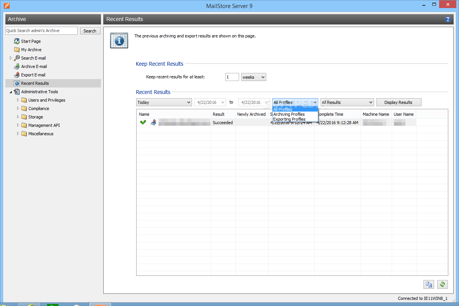This screenshot has width=459, height=306.
Task: Click the Storage folder icon
Action: pos(24,117)
